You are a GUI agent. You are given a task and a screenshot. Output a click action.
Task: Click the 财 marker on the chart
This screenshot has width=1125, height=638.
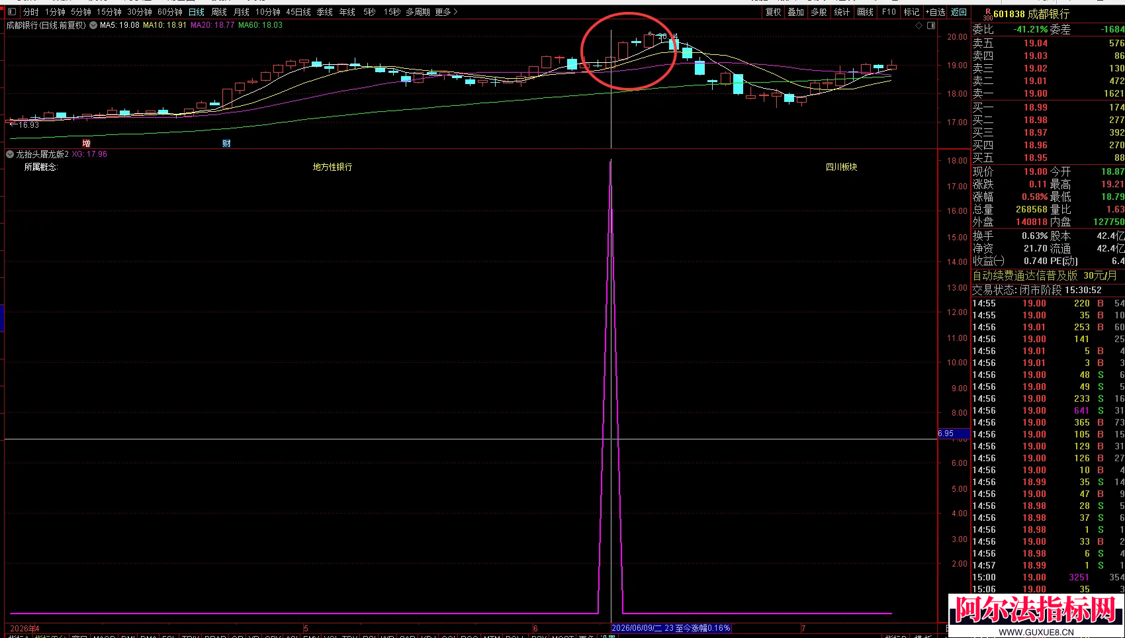(x=226, y=143)
